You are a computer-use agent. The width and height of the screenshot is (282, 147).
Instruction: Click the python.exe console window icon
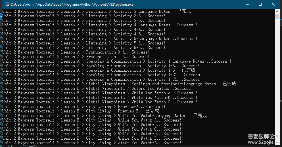coord(7,4)
